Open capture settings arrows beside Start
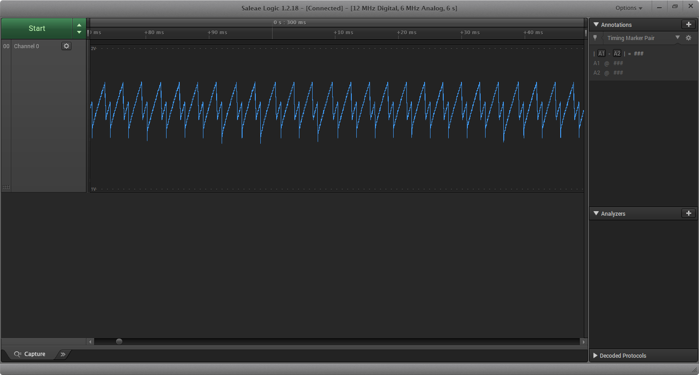The height and width of the screenshot is (375, 699). [79, 28]
